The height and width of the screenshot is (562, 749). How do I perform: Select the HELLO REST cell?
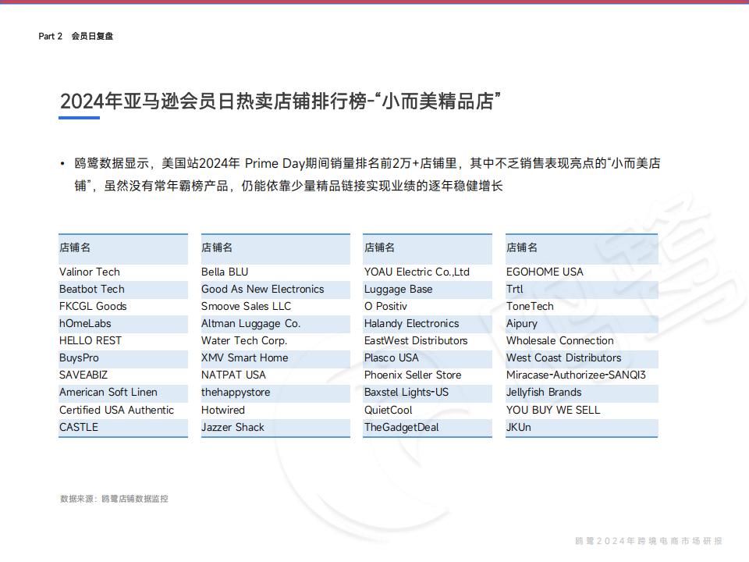[123, 341]
